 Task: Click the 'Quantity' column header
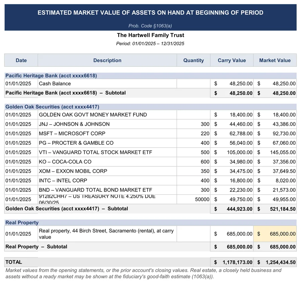194,60
